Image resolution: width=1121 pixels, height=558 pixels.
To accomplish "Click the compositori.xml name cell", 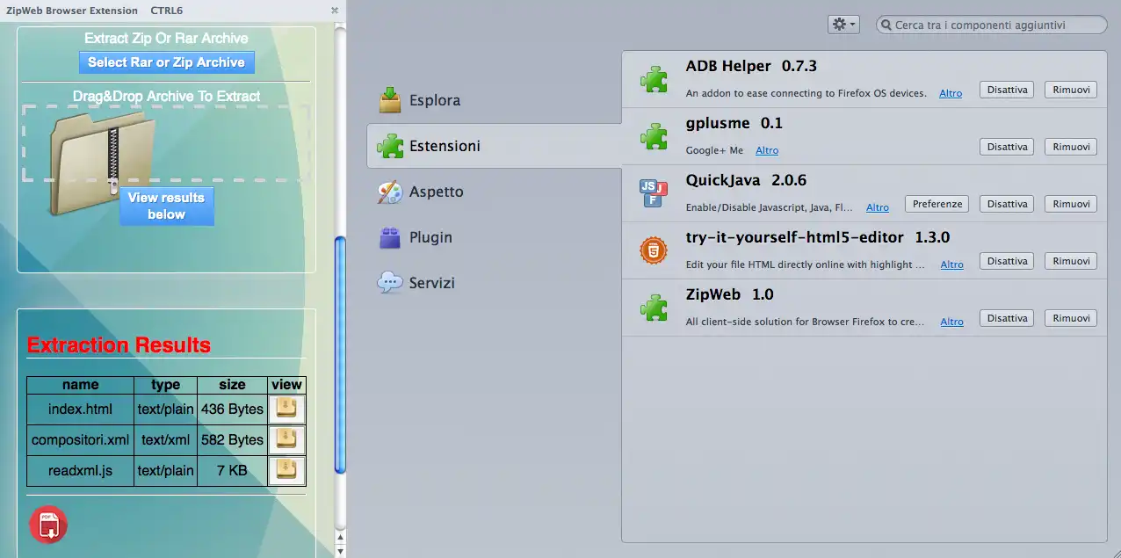I will [80, 439].
